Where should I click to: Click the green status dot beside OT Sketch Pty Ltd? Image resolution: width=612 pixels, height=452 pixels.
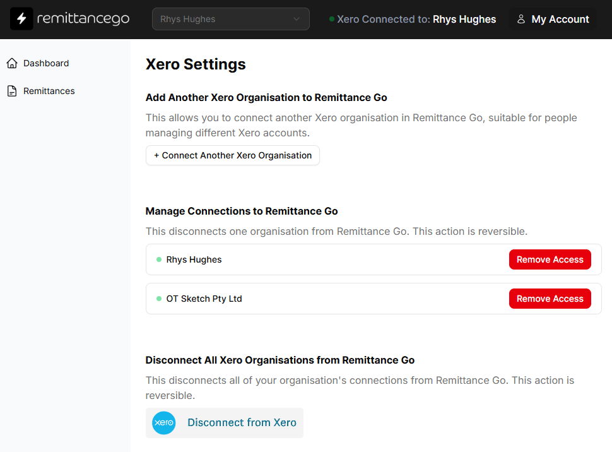point(159,299)
